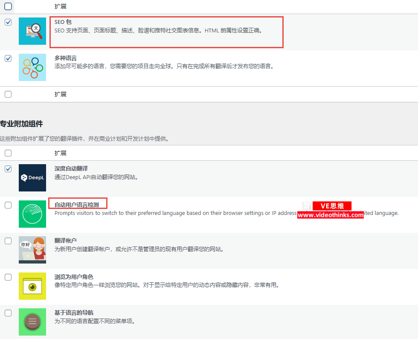Click the SEO 支持页面 description text
The height and width of the screenshot is (339, 418).
coord(159,30)
